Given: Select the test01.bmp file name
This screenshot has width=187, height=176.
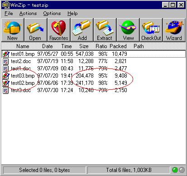Looking at the screenshot, I should point(23,54).
